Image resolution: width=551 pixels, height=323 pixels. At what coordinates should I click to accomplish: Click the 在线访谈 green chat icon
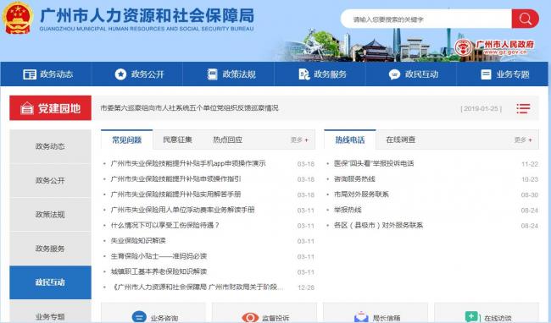471,317
